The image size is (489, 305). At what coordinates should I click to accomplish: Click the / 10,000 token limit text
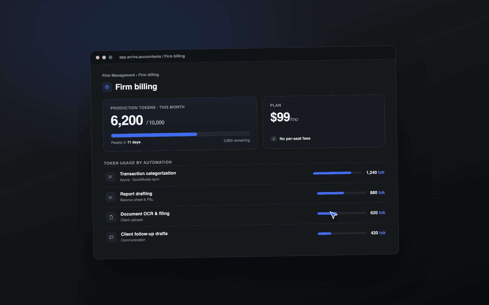coord(155,123)
